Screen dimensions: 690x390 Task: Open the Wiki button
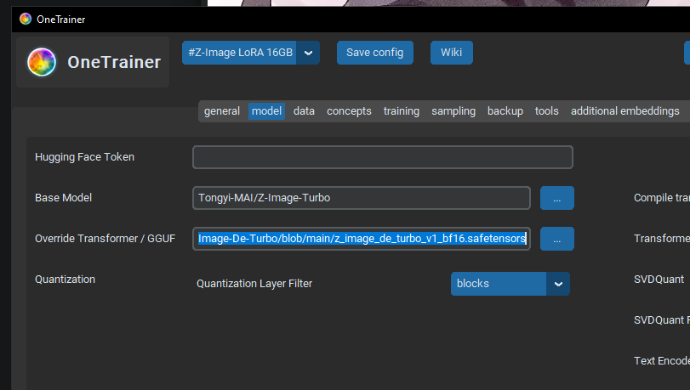(x=452, y=53)
